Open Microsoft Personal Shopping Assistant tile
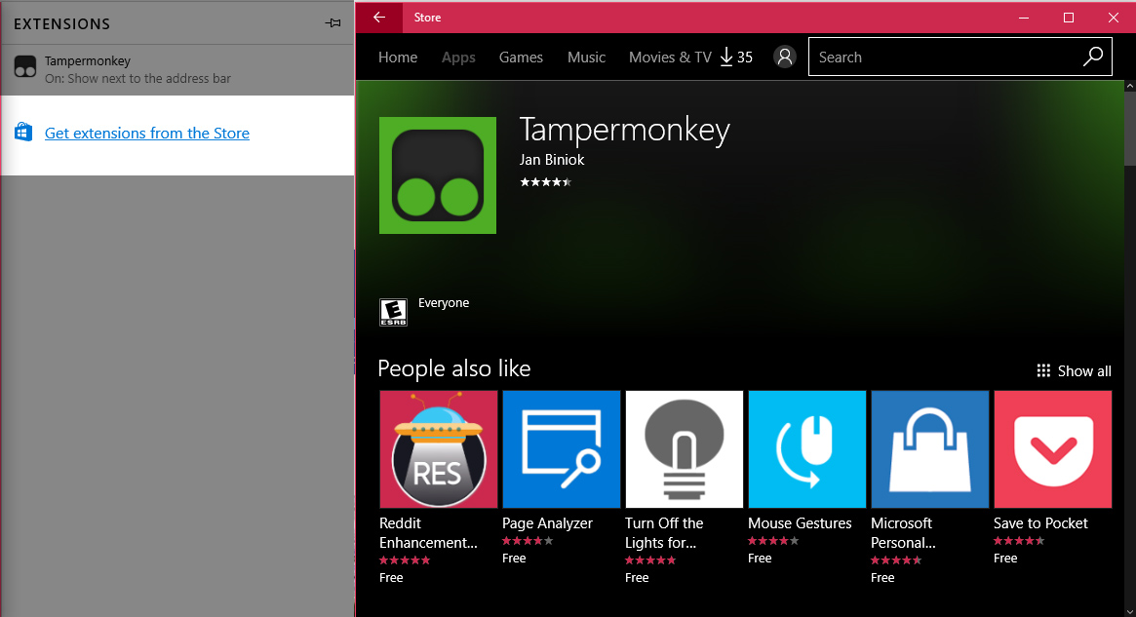Screen dimensions: 1136x617 (929, 449)
